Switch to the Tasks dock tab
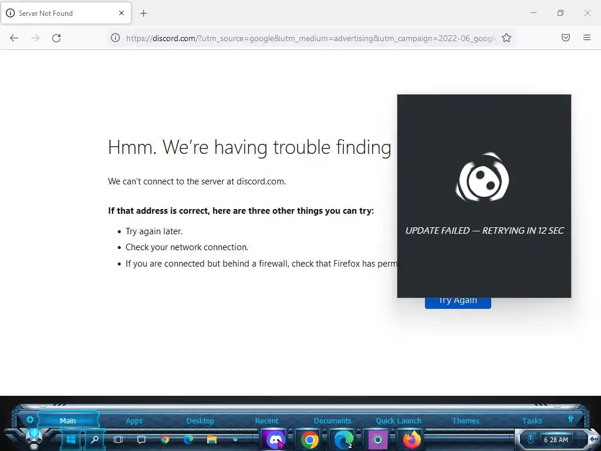The height and width of the screenshot is (451, 601). pos(532,420)
